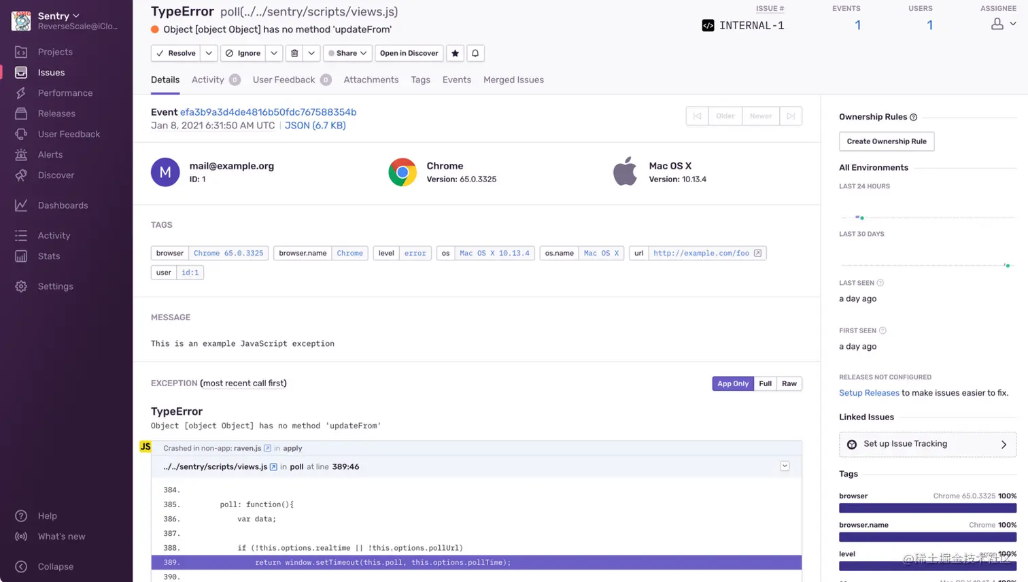1028x582 pixels.
Task: Switch to the Tags tab
Action: 420,80
